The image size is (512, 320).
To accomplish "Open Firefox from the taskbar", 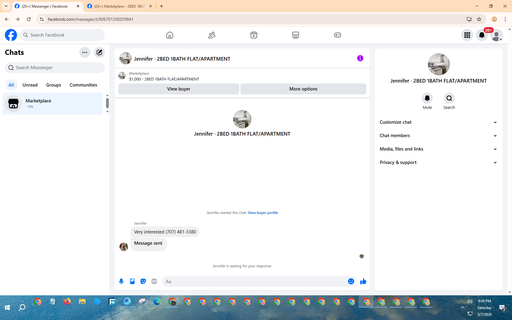I will point(67,302).
